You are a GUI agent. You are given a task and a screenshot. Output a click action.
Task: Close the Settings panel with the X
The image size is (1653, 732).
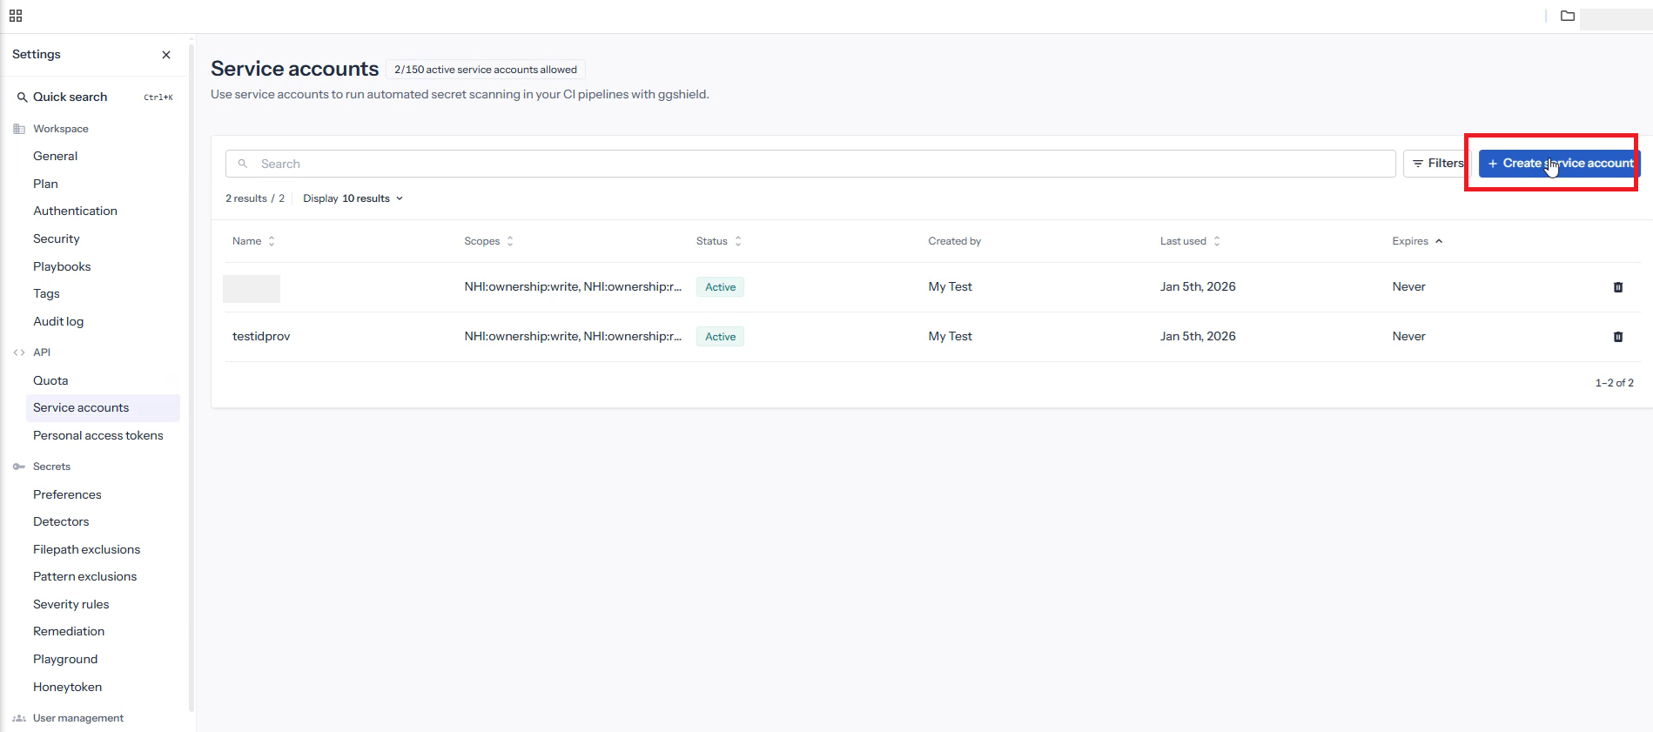click(166, 55)
